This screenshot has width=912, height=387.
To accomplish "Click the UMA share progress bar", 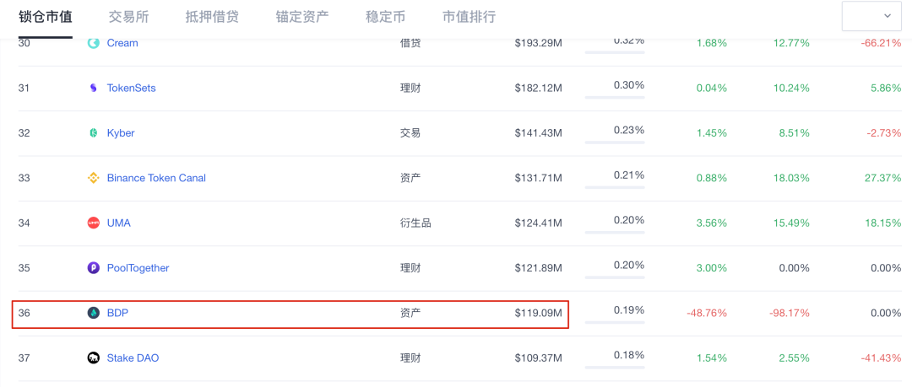I will click(615, 234).
